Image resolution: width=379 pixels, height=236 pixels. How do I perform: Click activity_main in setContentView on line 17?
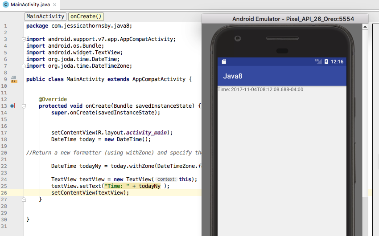(x=146, y=133)
